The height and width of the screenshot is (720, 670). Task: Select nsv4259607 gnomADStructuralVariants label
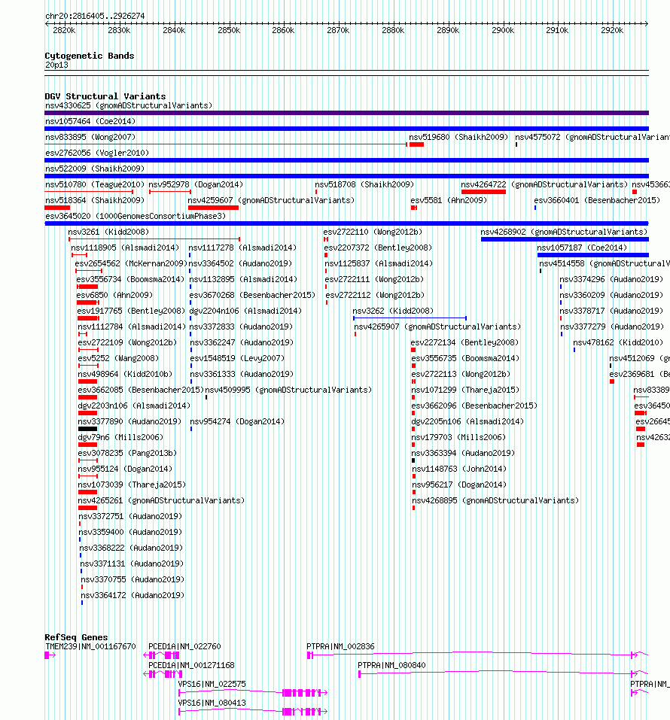[x=272, y=200]
